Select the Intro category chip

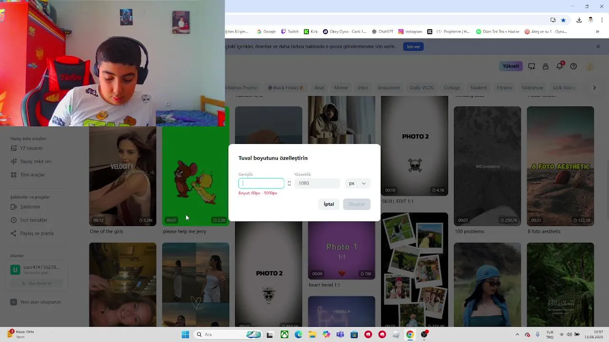(x=363, y=88)
